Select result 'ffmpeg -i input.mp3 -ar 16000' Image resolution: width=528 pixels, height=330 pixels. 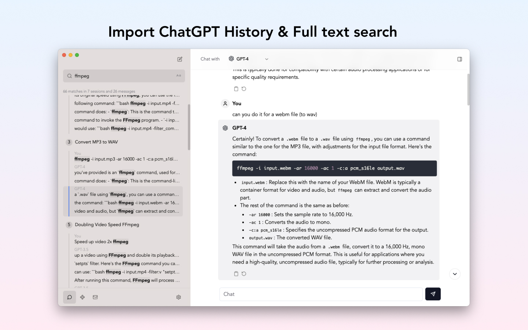click(126, 159)
